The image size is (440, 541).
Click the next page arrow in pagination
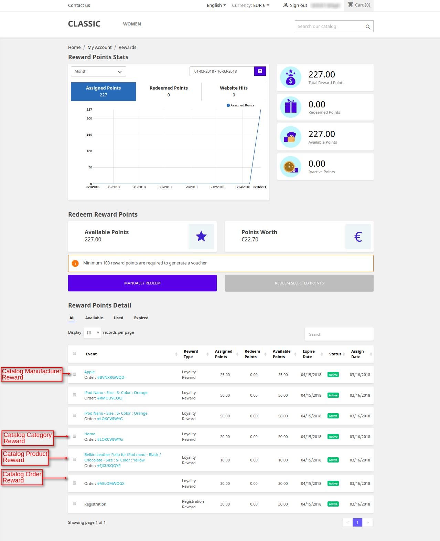coord(367,522)
